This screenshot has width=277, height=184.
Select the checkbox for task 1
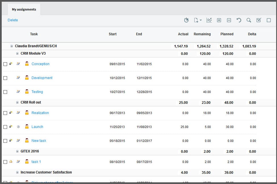click(5, 162)
